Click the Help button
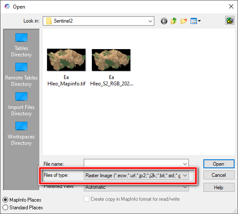The width and height of the screenshot is (238, 214). click(219, 187)
